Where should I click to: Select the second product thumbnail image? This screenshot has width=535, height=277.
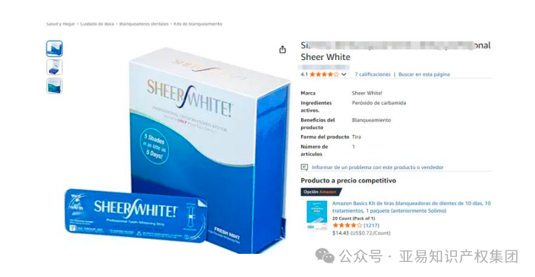[x=54, y=67]
